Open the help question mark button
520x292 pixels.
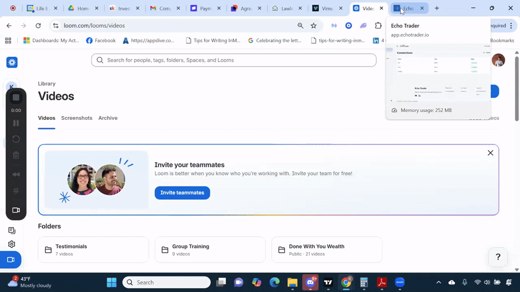point(498,257)
